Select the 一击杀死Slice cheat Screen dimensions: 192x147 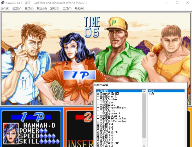pos(119,105)
